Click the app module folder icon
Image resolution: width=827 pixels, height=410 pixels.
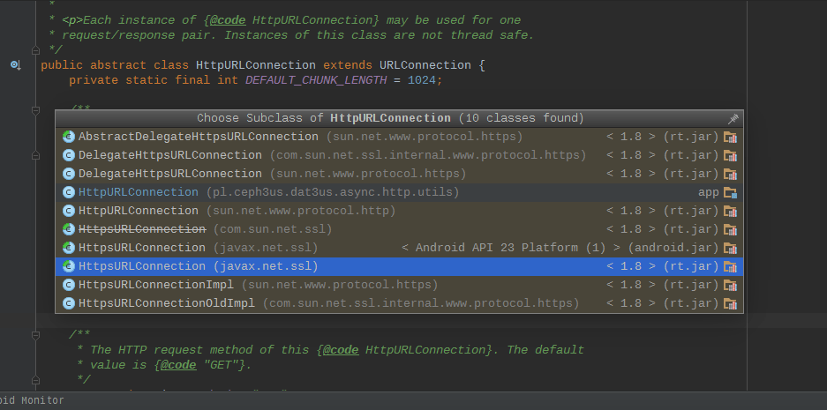pos(730,192)
